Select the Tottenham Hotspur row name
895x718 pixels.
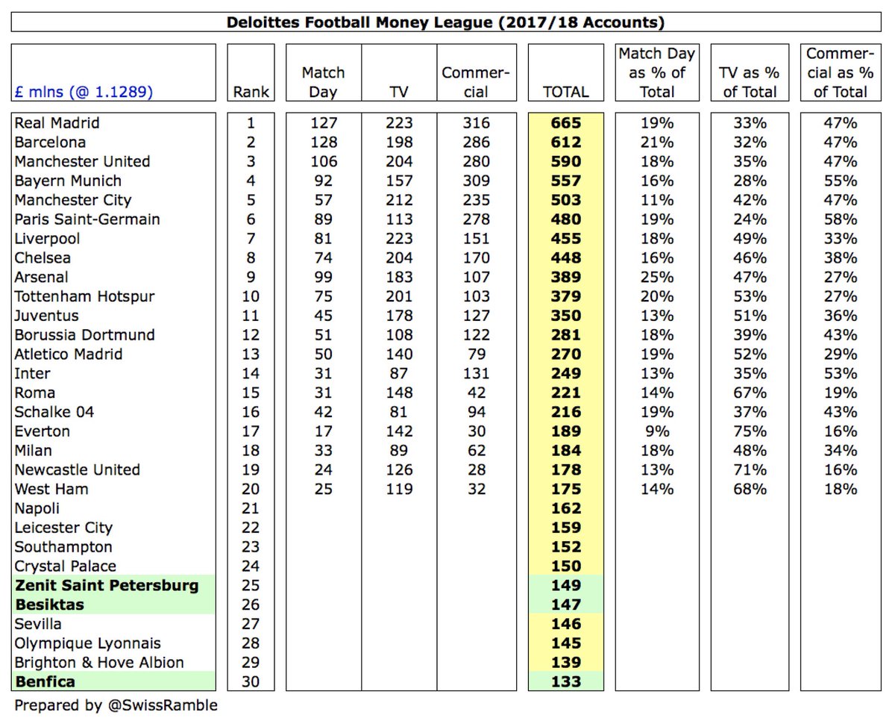tap(84, 296)
